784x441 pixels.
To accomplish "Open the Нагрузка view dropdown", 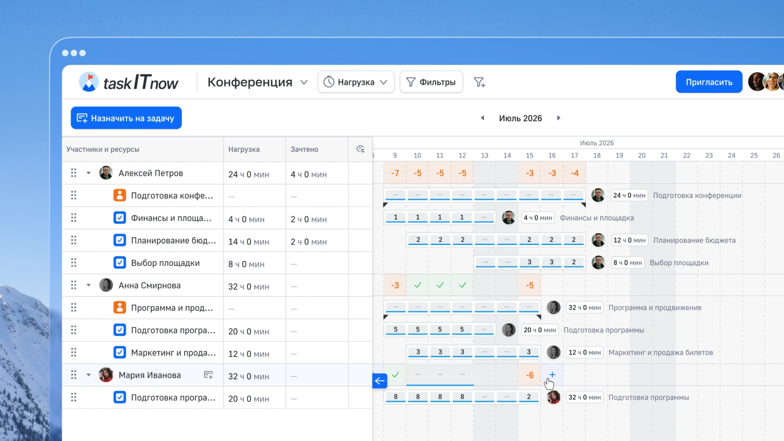I will [356, 82].
